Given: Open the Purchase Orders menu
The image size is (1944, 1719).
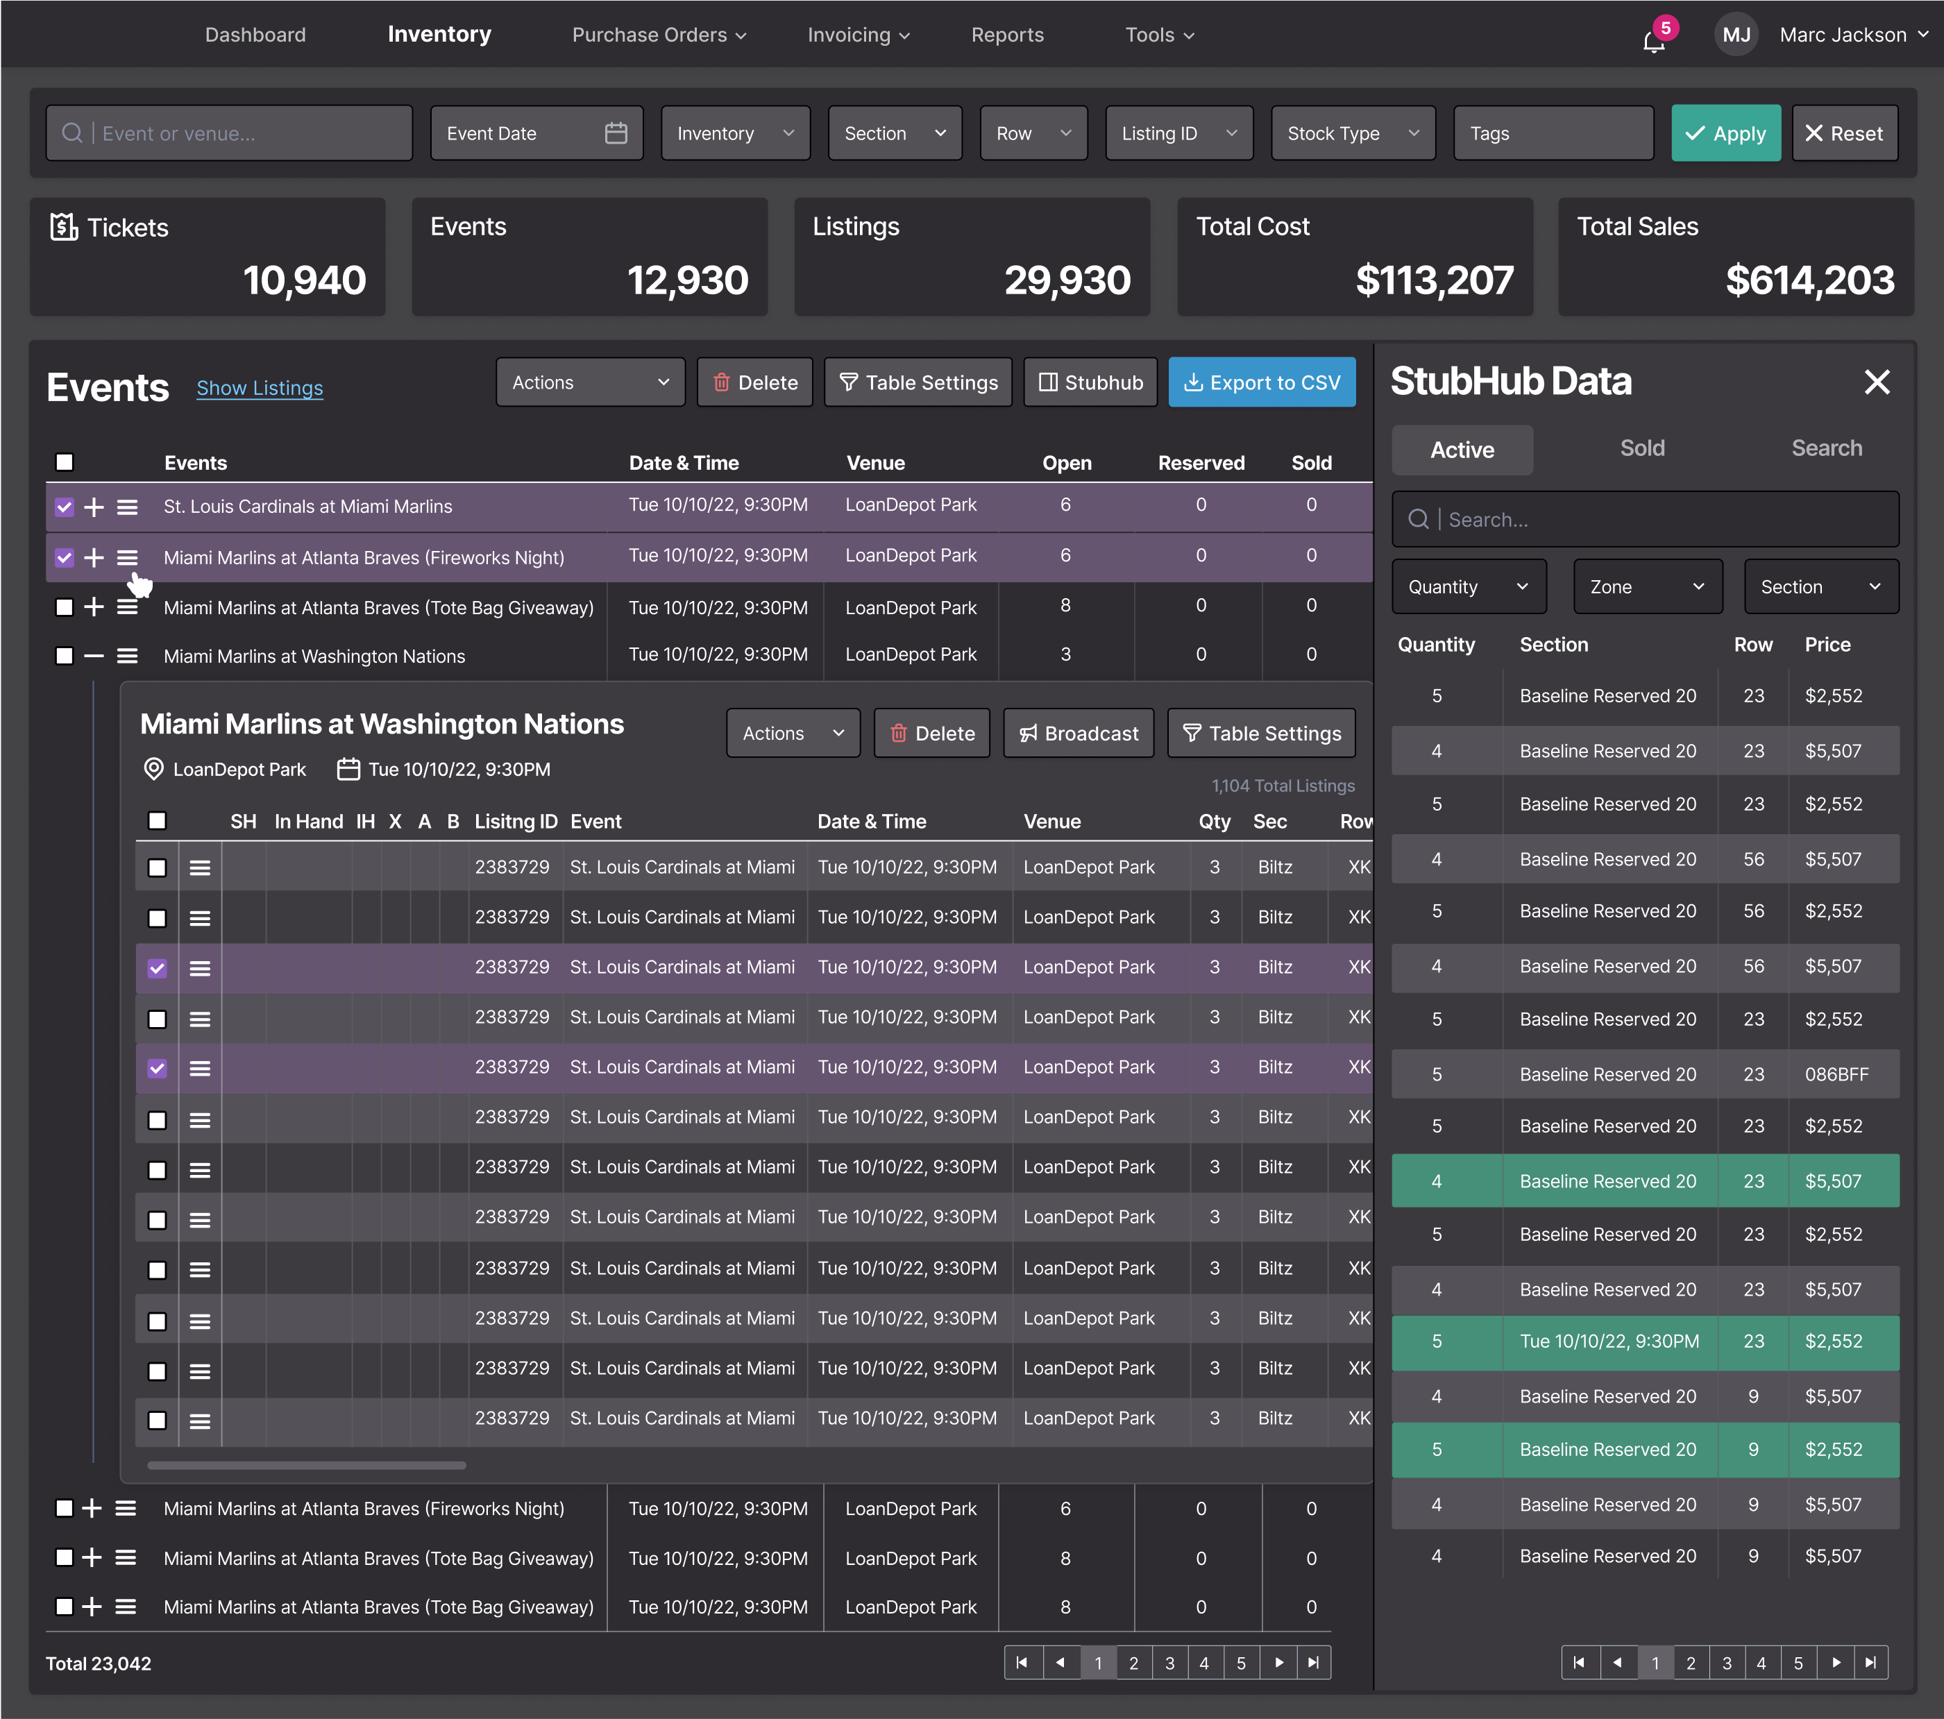Looking at the screenshot, I should [658, 35].
